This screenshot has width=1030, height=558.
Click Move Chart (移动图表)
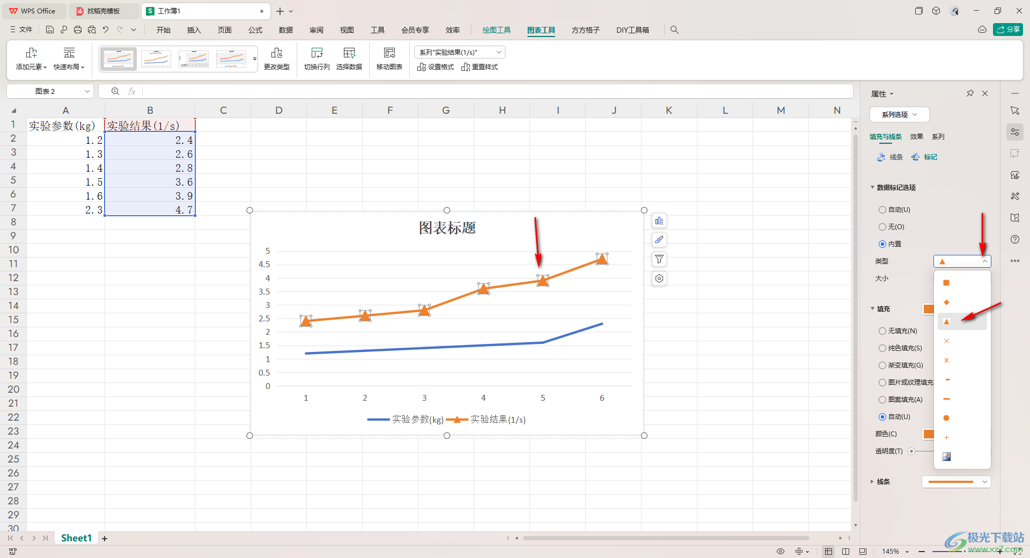[x=389, y=59]
